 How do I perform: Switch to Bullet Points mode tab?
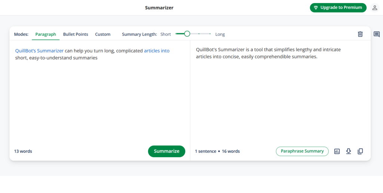click(76, 34)
